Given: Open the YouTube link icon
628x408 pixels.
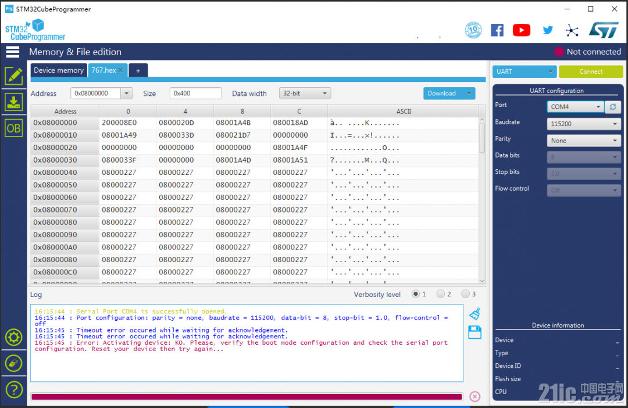Looking at the screenshot, I should point(522,30).
